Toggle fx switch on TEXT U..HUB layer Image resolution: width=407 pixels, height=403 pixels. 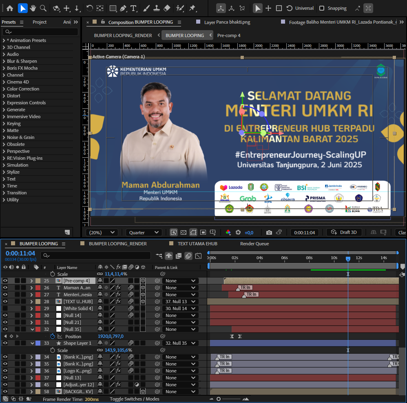point(118,302)
